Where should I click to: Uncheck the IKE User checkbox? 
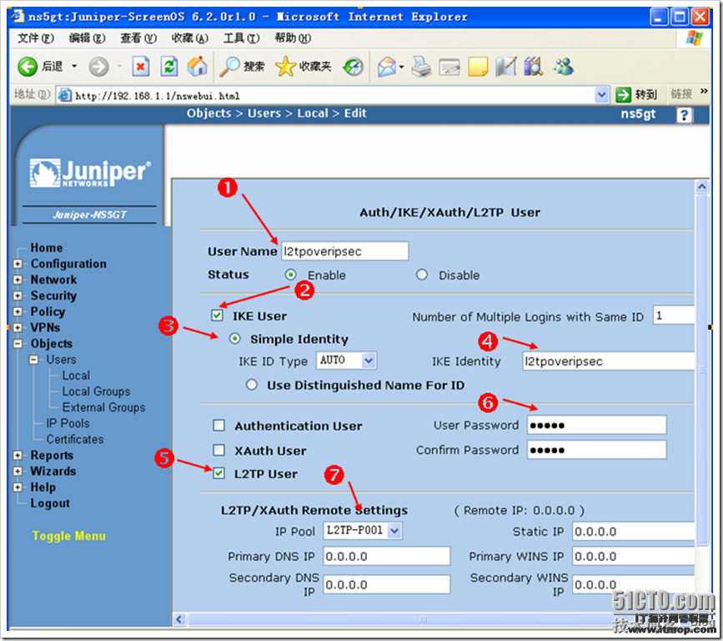click(x=217, y=315)
